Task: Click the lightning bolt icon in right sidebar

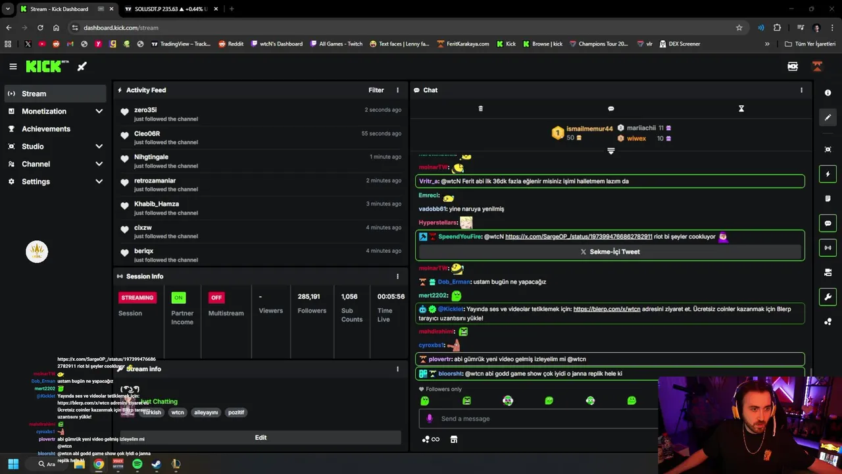Action: point(828,174)
